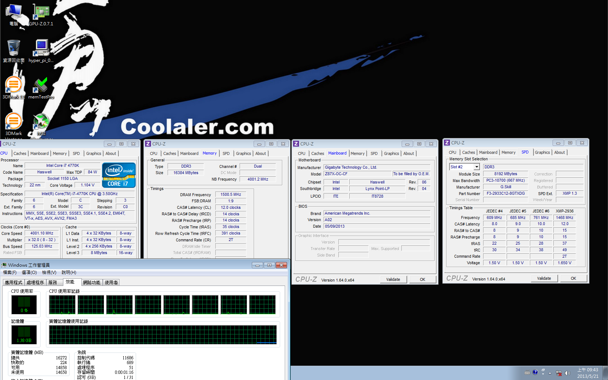Click the Part Number F3-2933C12-8GTXDG field
This screenshot has width=608, height=380.
(506, 193)
